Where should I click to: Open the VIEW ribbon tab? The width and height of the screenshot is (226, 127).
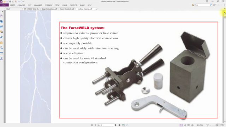pyautogui.click(x=57, y=5)
